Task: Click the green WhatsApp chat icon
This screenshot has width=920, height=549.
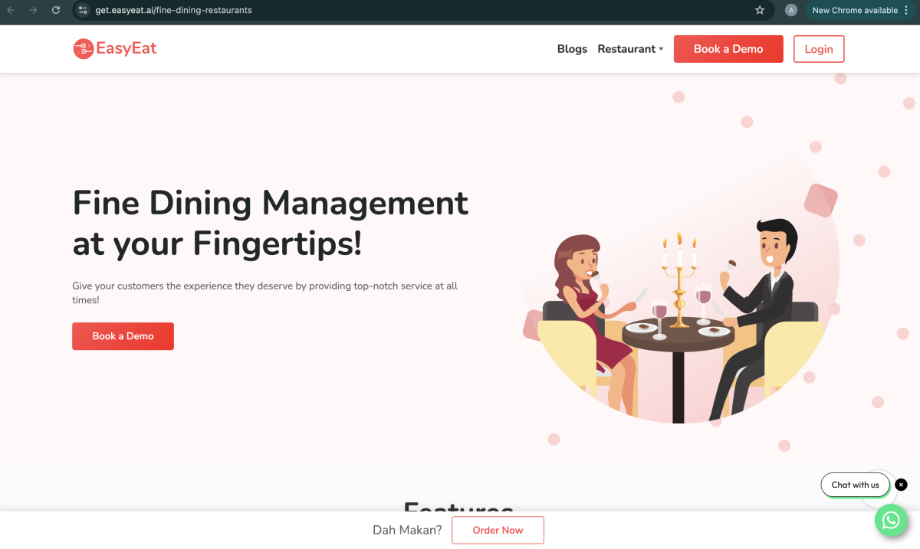Action: tap(891, 521)
